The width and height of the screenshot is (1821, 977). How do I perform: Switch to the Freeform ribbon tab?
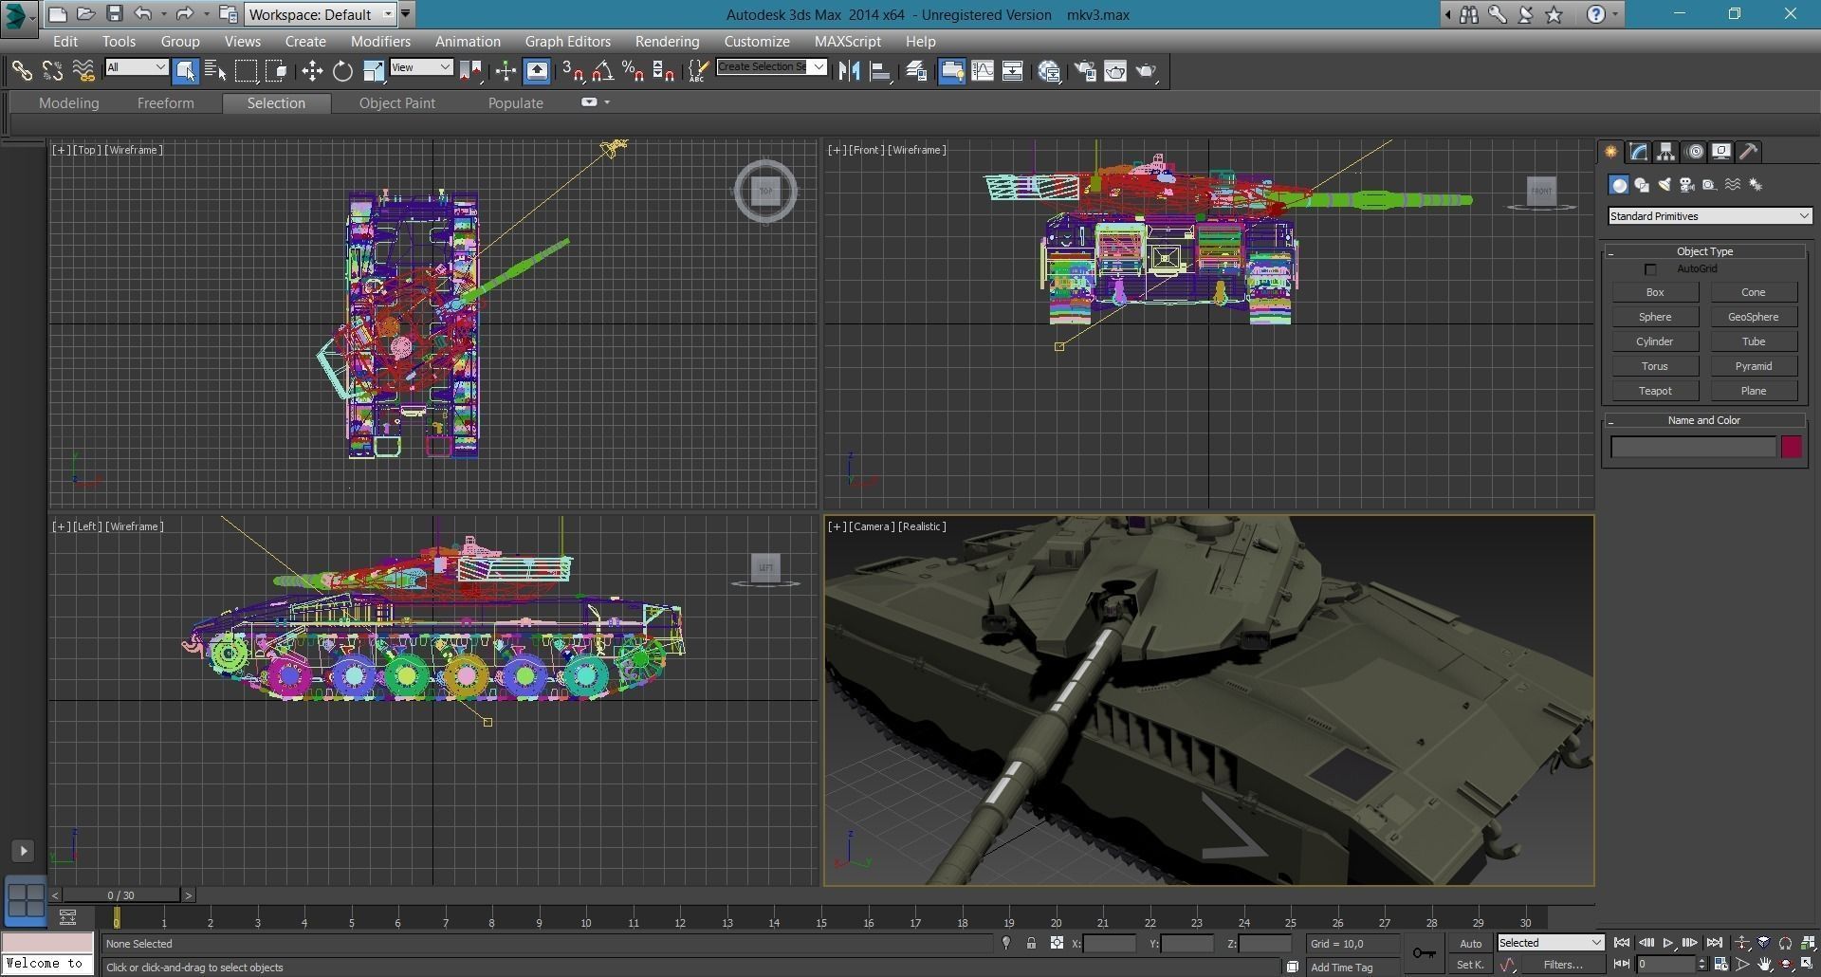tap(165, 103)
